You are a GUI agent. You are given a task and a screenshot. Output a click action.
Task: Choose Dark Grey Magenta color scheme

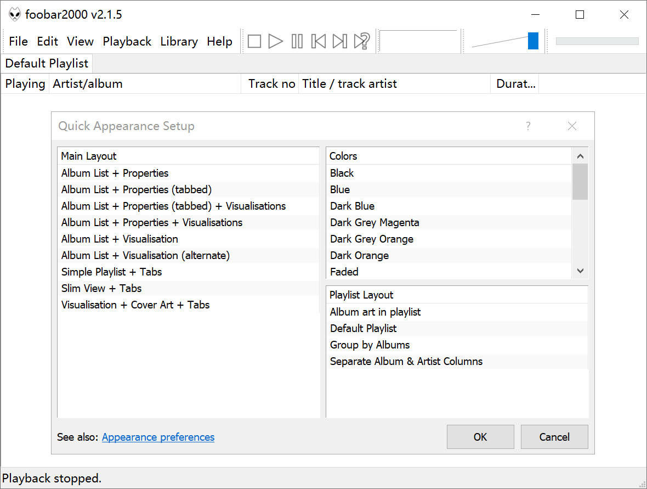tap(374, 222)
